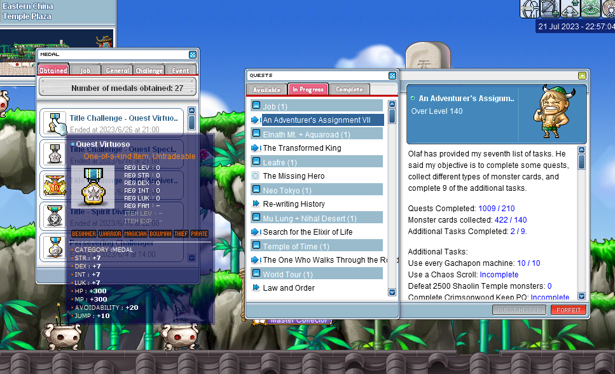Switch to the Available quests tab

pyautogui.click(x=266, y=90)
